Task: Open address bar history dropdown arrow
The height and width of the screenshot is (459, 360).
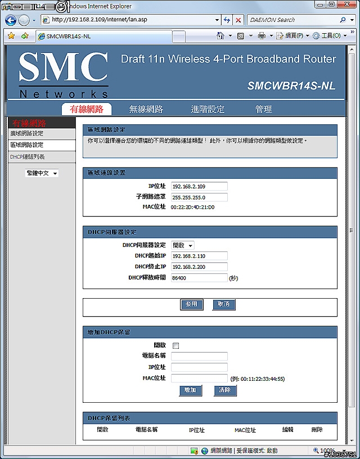Action: 217,20
